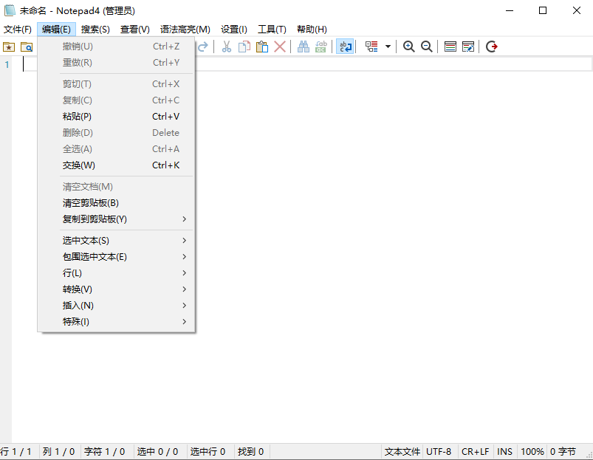Expand the 插入(N) submenu
This screenshot has width=593, height=460.
(117, 306)
